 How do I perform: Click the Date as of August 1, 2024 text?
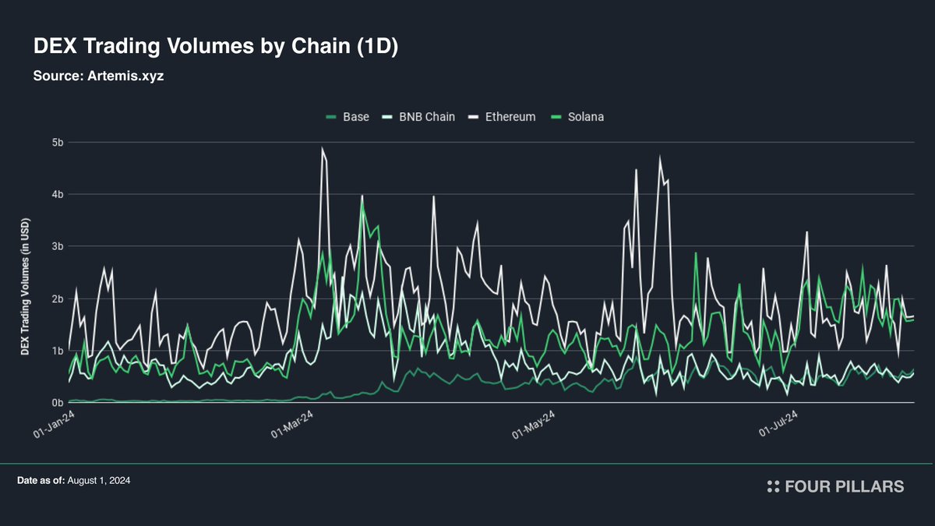click(73, 482)
